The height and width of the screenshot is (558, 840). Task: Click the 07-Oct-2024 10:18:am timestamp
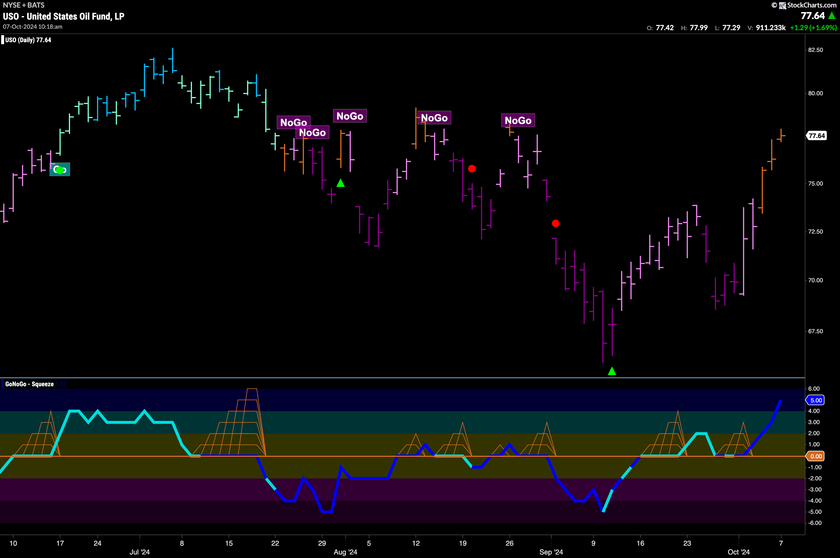click(33, 27)
